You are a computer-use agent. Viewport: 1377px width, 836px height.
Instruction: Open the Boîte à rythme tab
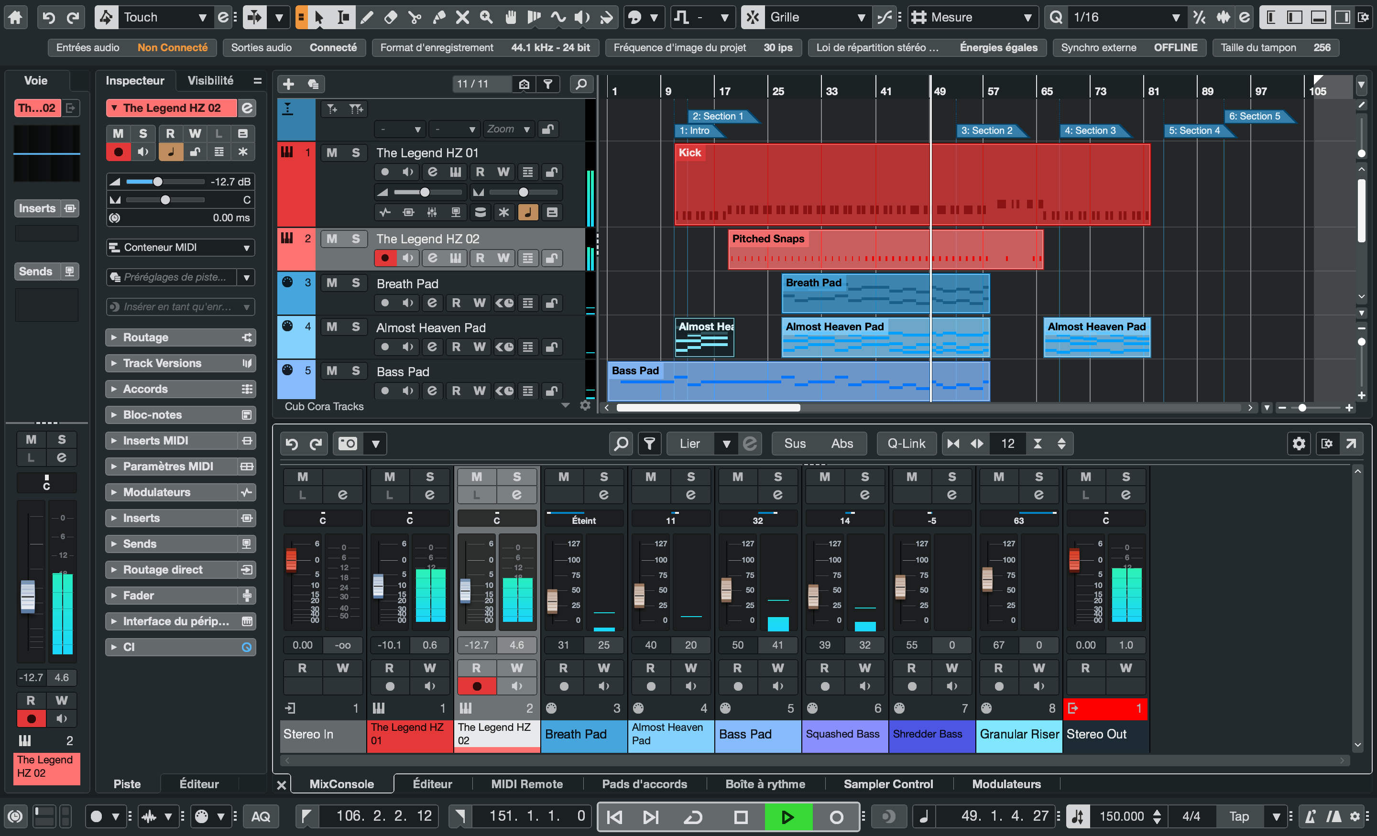(x=765, y=784)
